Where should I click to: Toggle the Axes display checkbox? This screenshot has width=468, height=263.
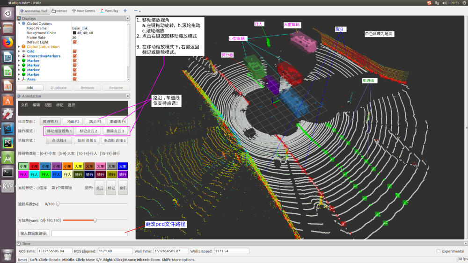click(x=74, y=79)
